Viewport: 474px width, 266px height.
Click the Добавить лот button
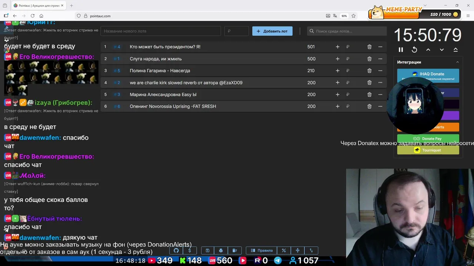click(x=272, y=31)
